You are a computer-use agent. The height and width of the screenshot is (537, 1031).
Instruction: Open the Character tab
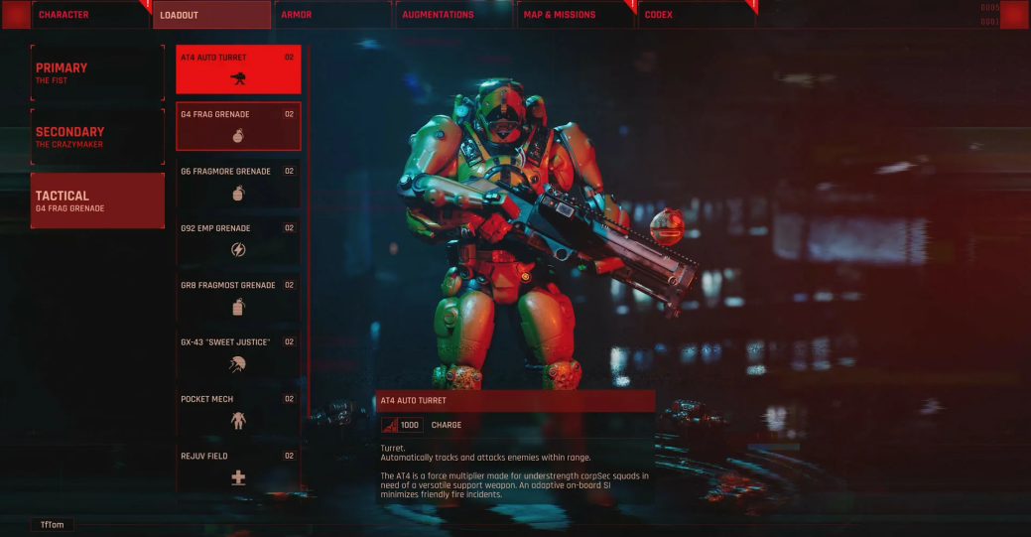pos(90,15)
